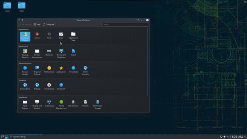
Task: Open Online Accounts settings
Action: pyautogui.click(x=85, y=71)
